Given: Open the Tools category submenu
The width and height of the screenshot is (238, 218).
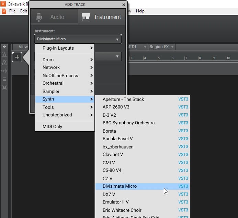Looking at the screenshot, I should pyautogui.click(x=65, y=107).
